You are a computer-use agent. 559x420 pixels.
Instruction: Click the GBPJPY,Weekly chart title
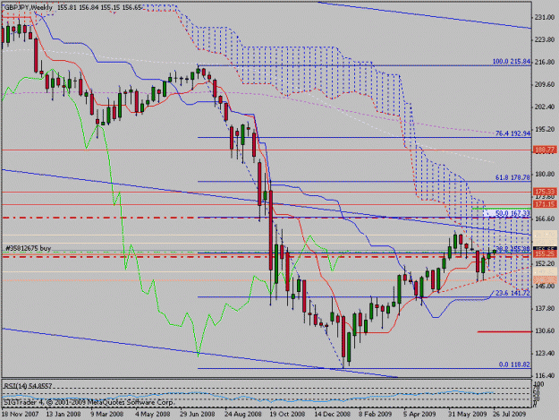pyautogui.click(x=28, y=7)
